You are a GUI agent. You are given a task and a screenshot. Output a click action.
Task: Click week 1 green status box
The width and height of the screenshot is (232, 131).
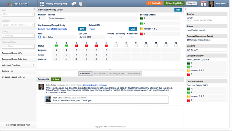pyautogui.click(x=56, y=46)
